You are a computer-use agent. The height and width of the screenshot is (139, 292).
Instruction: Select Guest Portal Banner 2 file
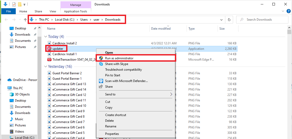click(x=67, y=73)
